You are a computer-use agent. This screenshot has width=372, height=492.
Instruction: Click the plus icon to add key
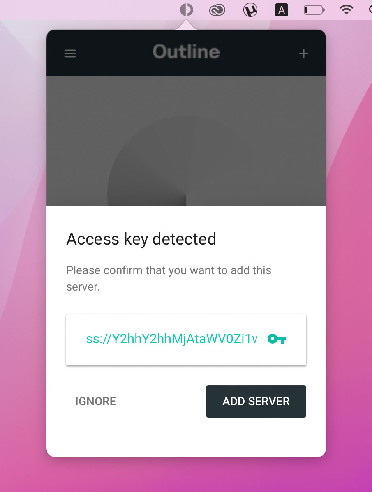(304, 54)
